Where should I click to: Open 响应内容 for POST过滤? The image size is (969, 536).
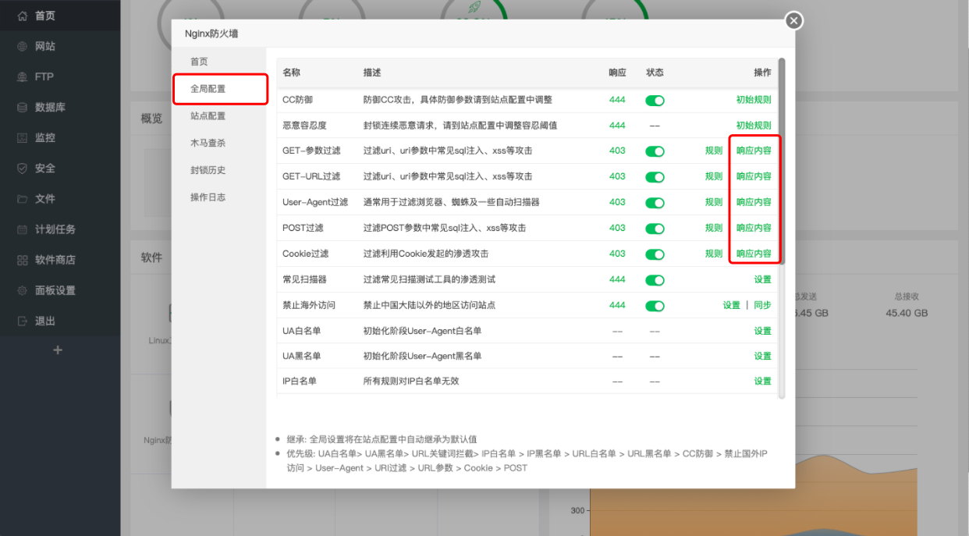[x=754, y=228]
